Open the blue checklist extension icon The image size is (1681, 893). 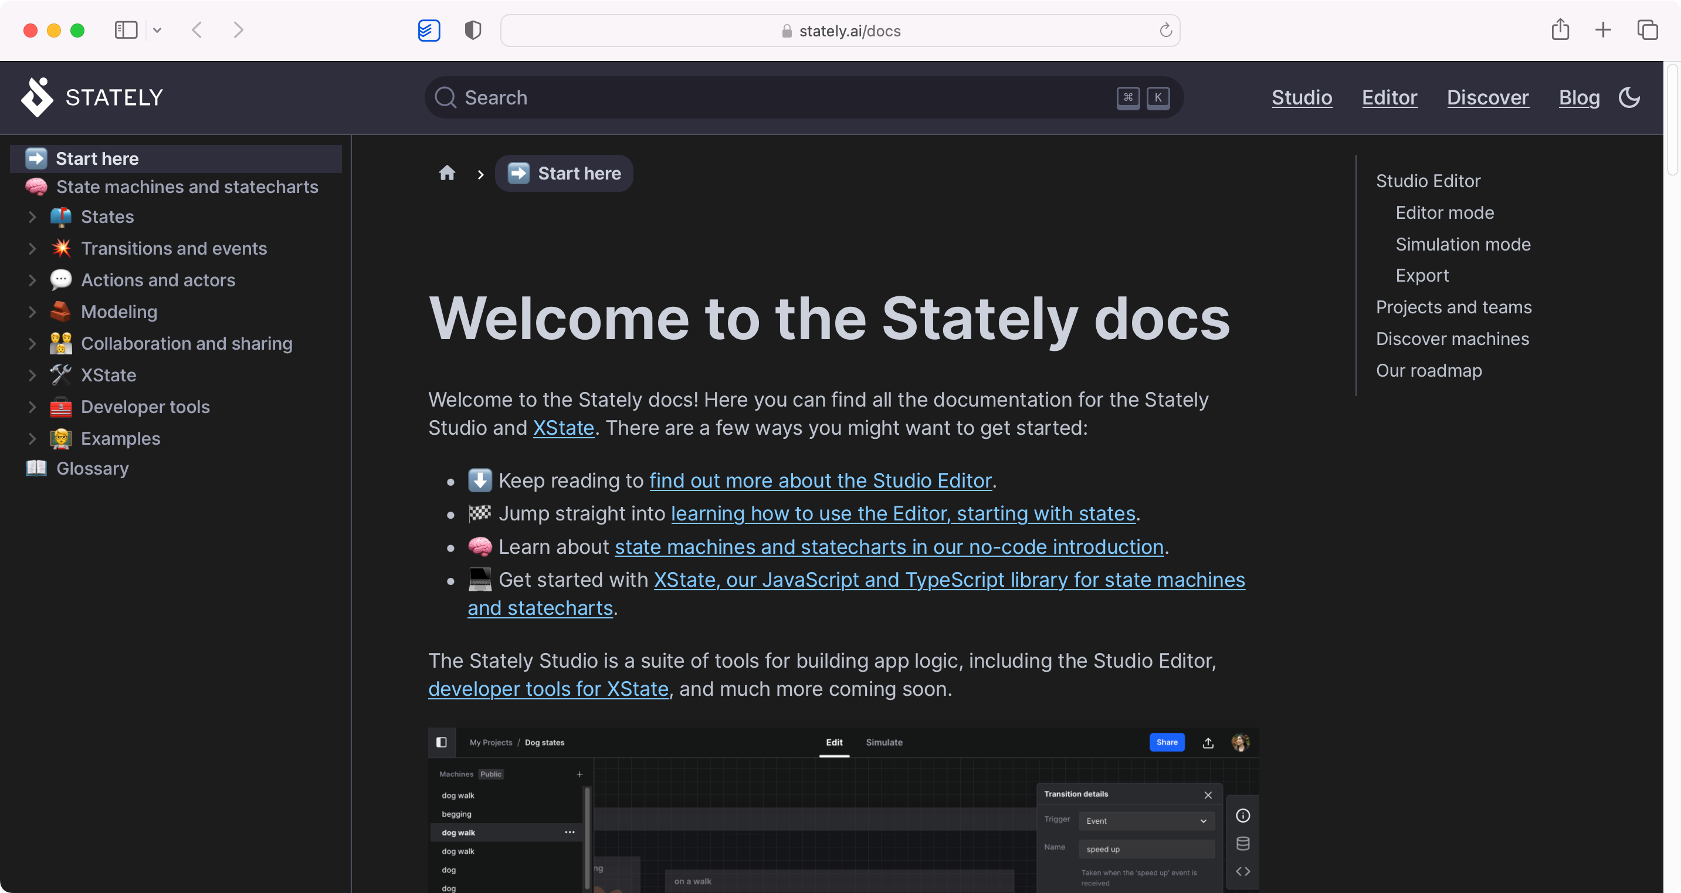[x=429, y=30]
